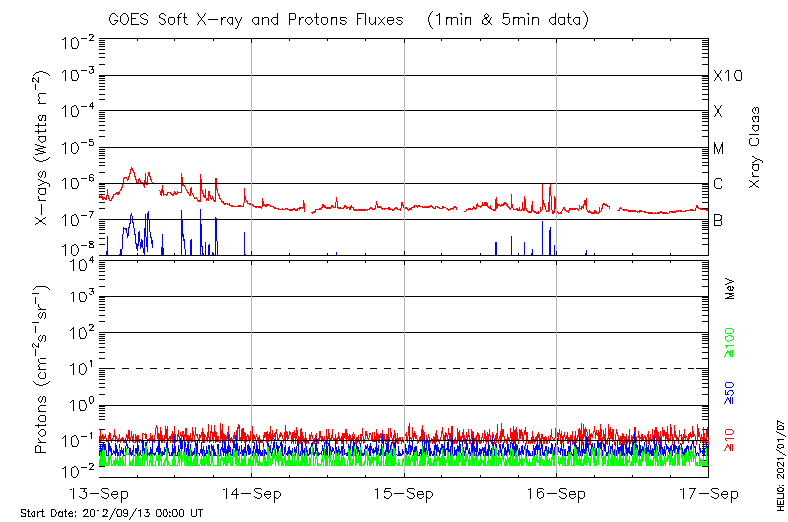Select the 16-Sep date tick label

point(557,495)
